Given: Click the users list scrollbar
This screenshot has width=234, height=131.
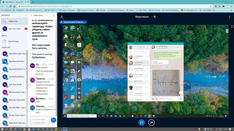Looking at the screenshot, I should [27, 69].
